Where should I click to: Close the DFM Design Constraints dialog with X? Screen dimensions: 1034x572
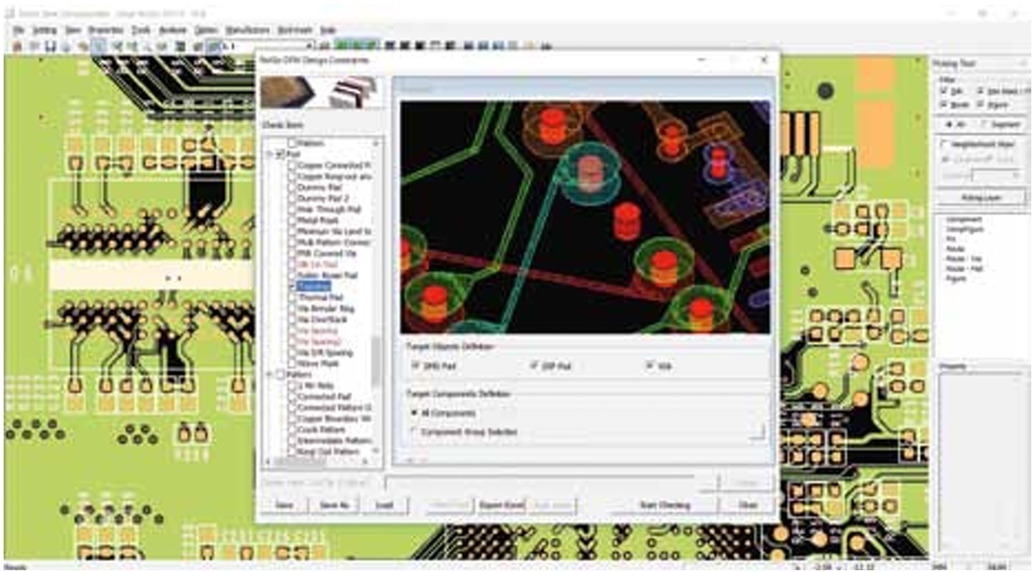[764, 59]
